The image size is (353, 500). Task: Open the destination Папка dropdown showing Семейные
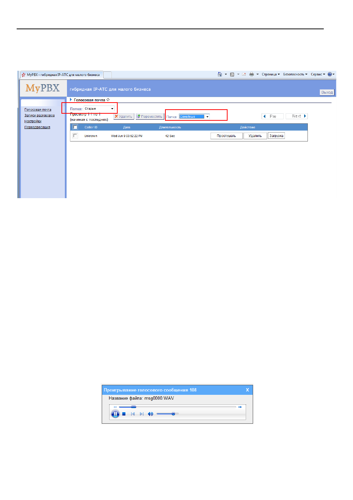coord(194,117)
